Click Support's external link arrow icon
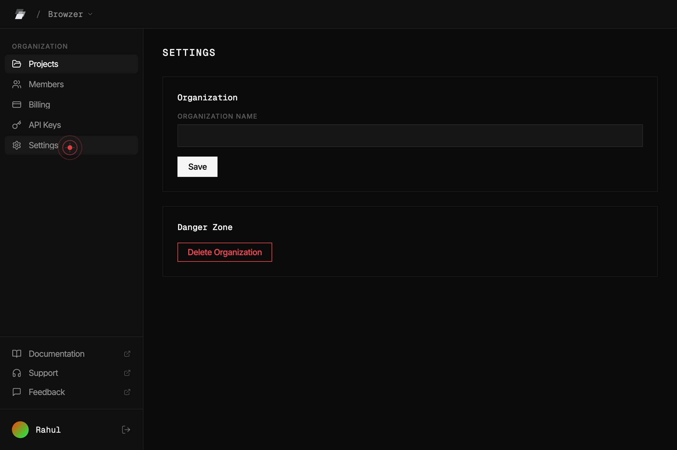The image size is (677, 450). click(127, 373)
